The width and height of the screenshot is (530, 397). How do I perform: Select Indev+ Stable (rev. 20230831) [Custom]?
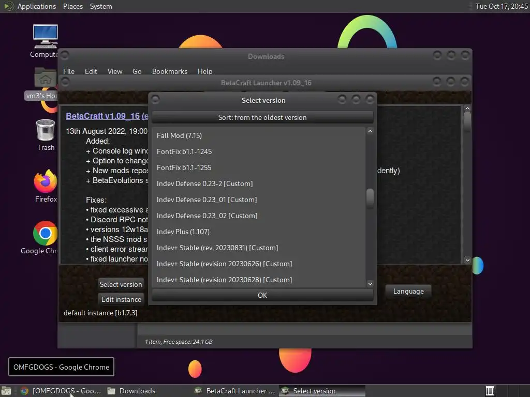259,248
